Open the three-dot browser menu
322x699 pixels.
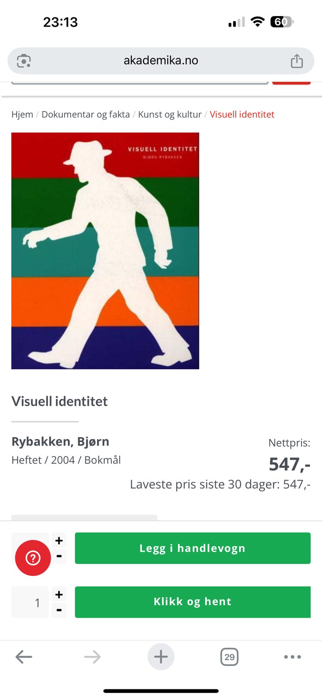pos(292,657)
